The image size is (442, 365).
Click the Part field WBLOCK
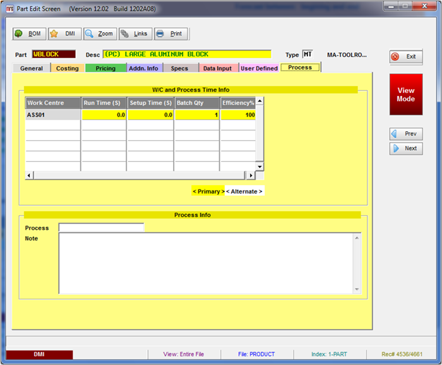point(54,54)
